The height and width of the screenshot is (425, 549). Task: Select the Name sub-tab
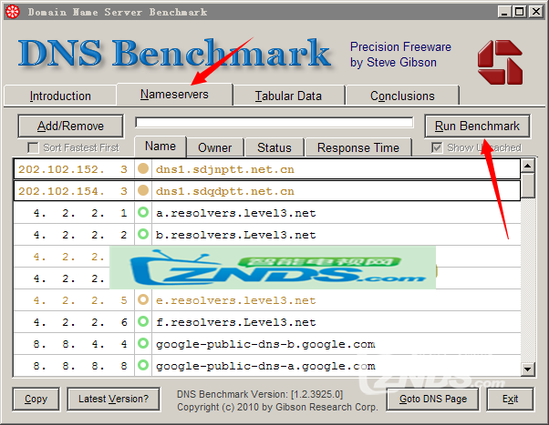(x=161, y=147)
